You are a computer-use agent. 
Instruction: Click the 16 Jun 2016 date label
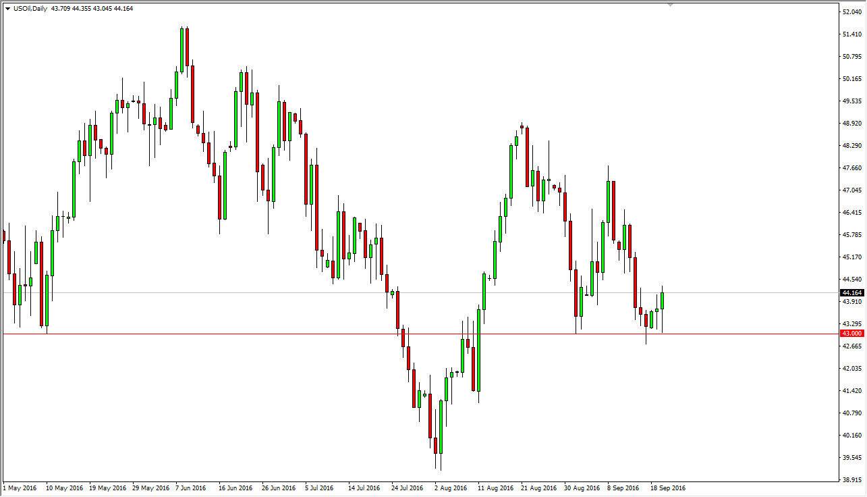[x=236, y=488]
